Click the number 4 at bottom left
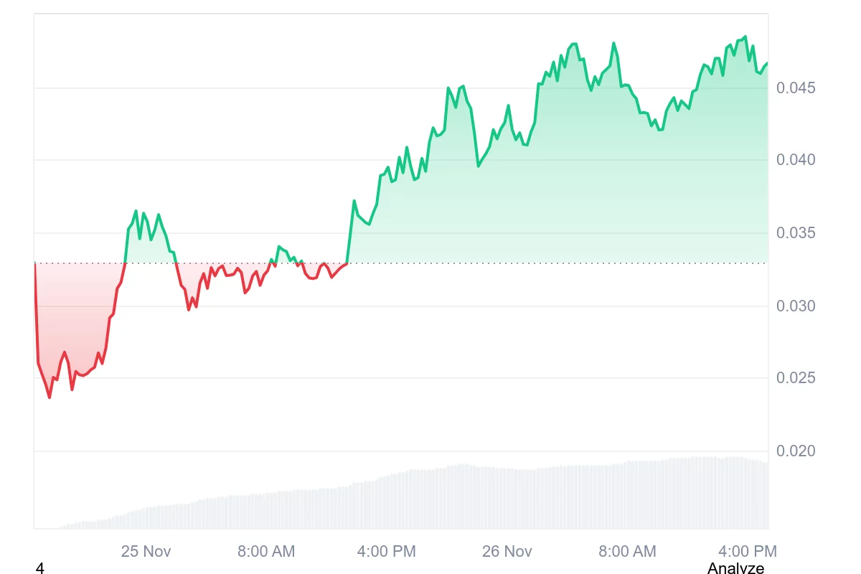Viewport: 861px width, 574px height. pyautogui.click(x=39, y=568)
